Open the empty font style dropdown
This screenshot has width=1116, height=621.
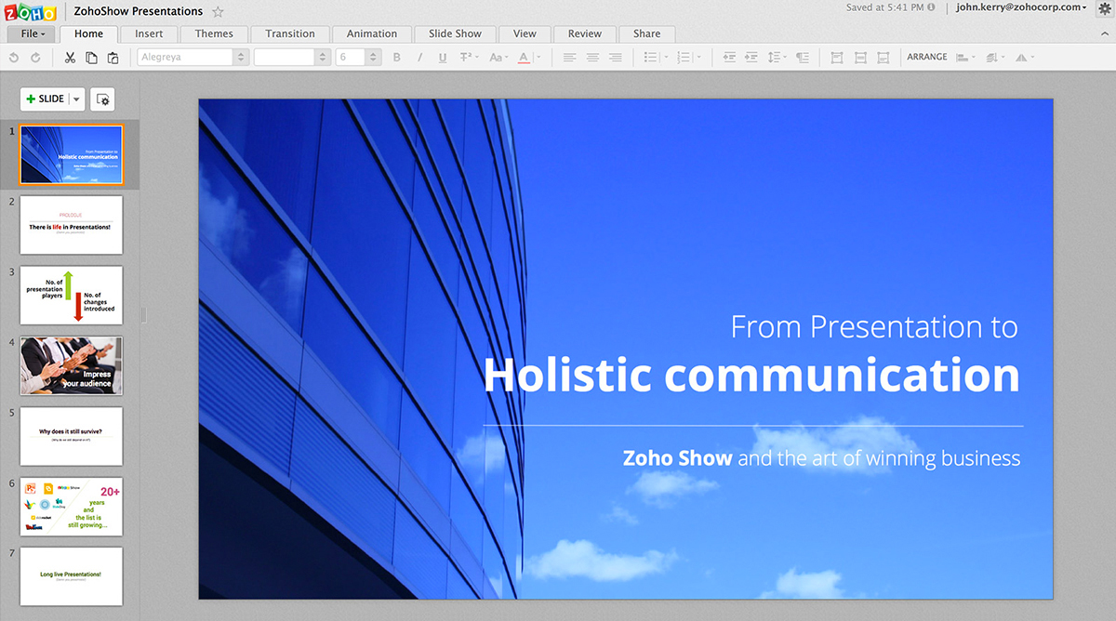(x=291, y=58)
